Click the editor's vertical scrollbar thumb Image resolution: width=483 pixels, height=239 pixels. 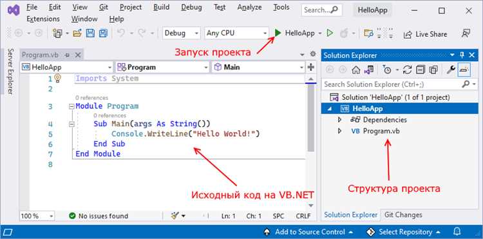click(x=311, y=117)
